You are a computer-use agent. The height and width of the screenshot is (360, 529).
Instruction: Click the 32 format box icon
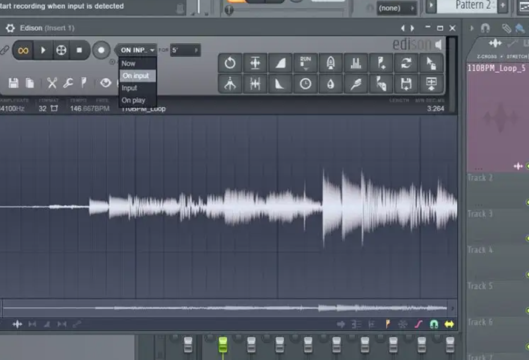54,108
